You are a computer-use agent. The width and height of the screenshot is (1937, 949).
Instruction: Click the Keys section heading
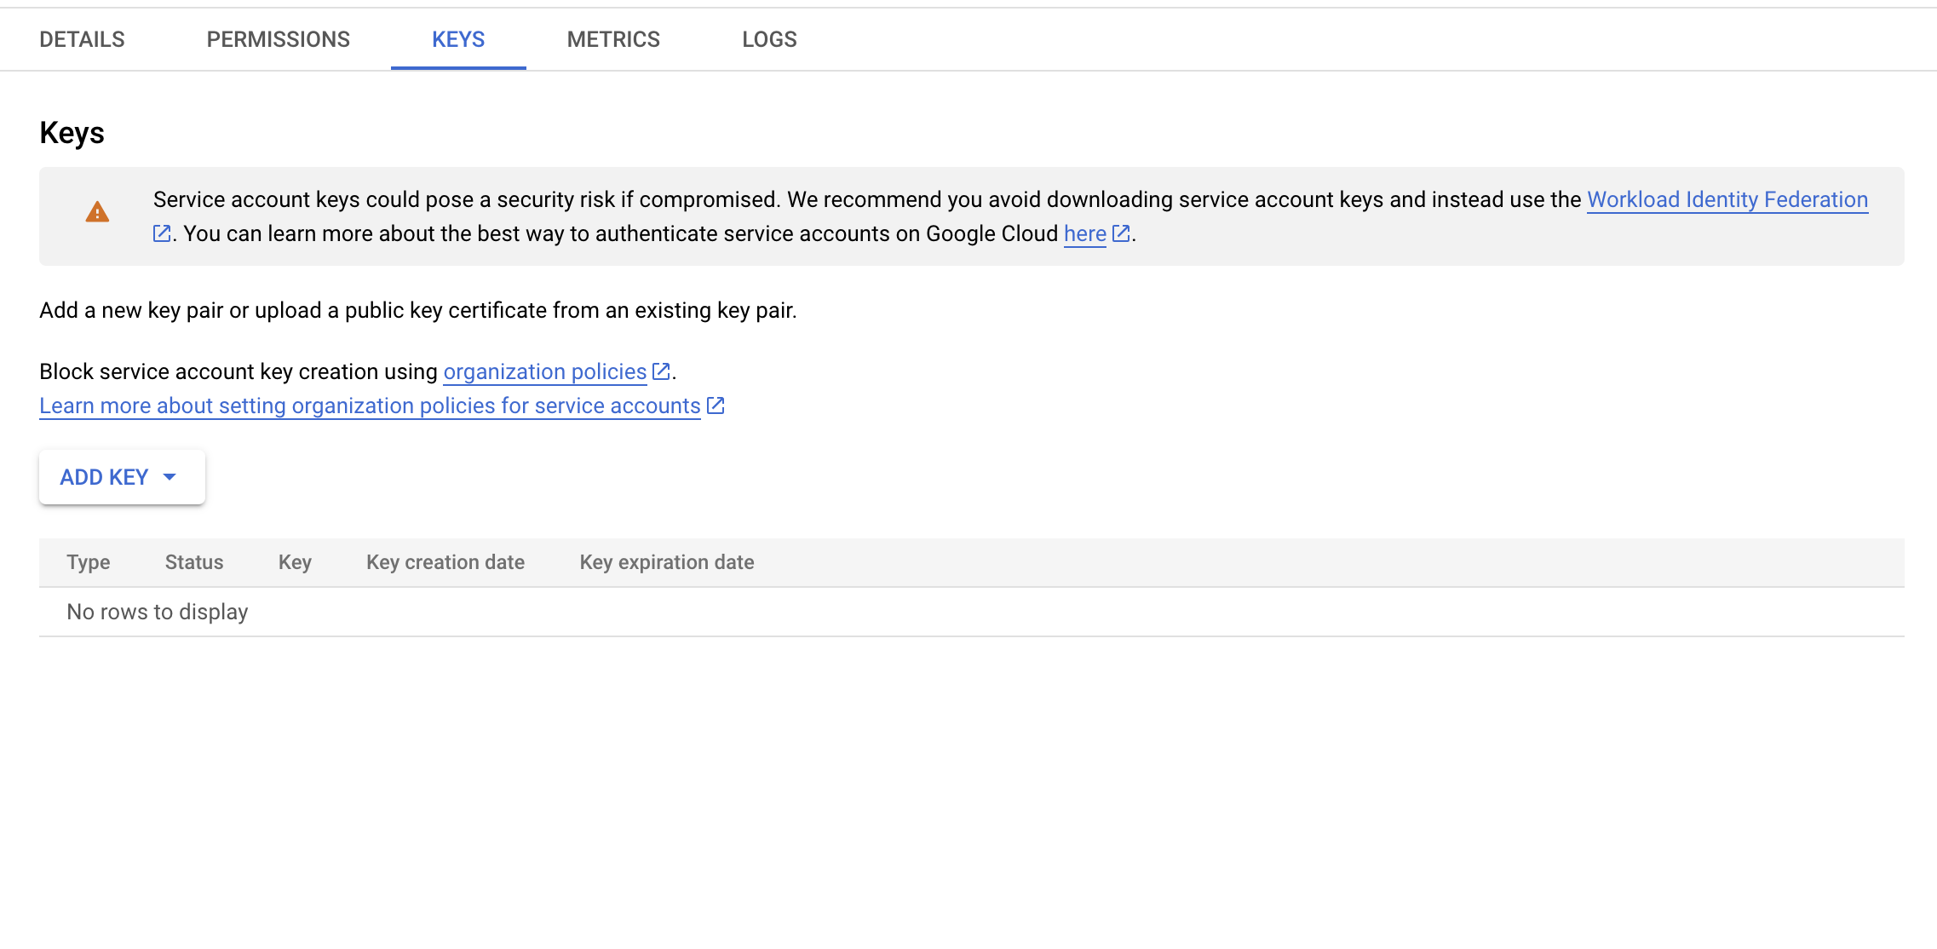tap(72, 133)
